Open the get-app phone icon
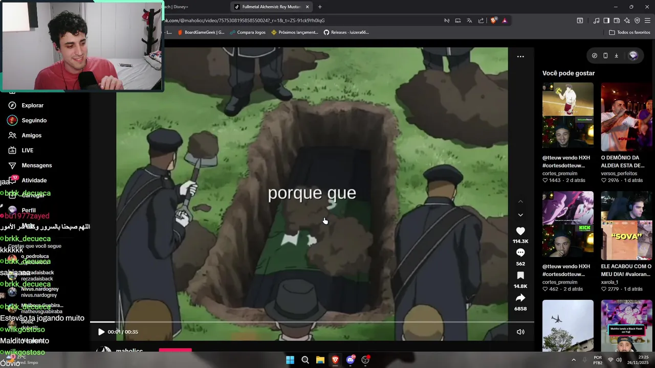This screenshot has width=655, height=368. [x=605, y=56]
